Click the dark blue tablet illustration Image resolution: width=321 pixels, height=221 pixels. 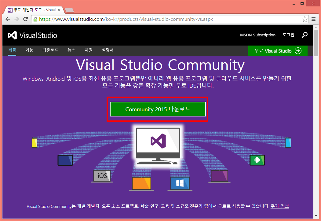pos(65,160)
